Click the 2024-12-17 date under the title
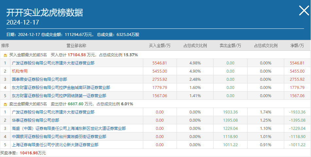311x157 pixels. [23, 22]
